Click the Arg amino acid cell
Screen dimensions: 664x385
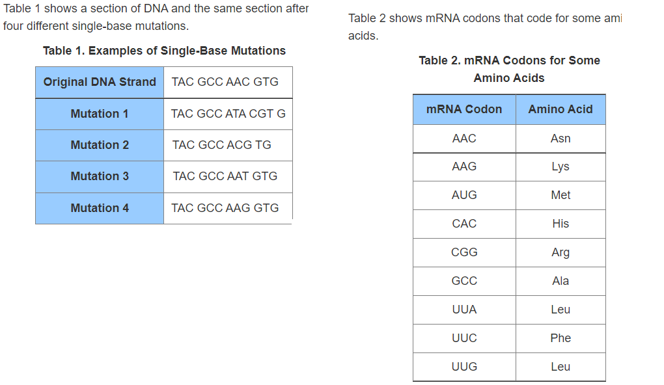(x=560, y=252)
